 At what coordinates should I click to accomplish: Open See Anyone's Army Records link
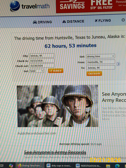point(55,152)
